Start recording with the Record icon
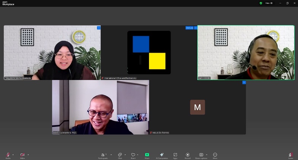This screenshot has width=298, height=160. 188,155
